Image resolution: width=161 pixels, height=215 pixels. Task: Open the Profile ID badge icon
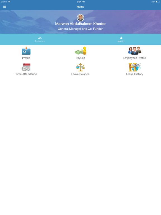26,51
